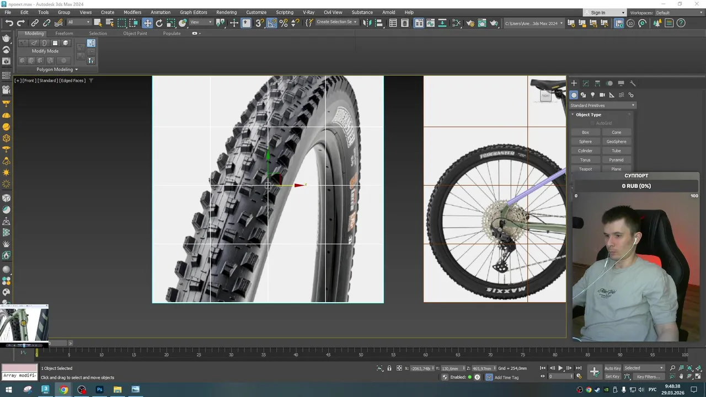Open the project path folder dropdown
Image resolution: width=706 pixels, height=397 pixels.
pyautogui.click(x=534, y=23)
